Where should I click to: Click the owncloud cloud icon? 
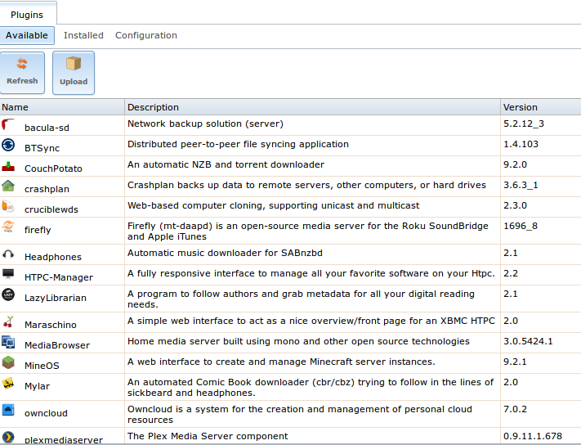pos(8,410)
